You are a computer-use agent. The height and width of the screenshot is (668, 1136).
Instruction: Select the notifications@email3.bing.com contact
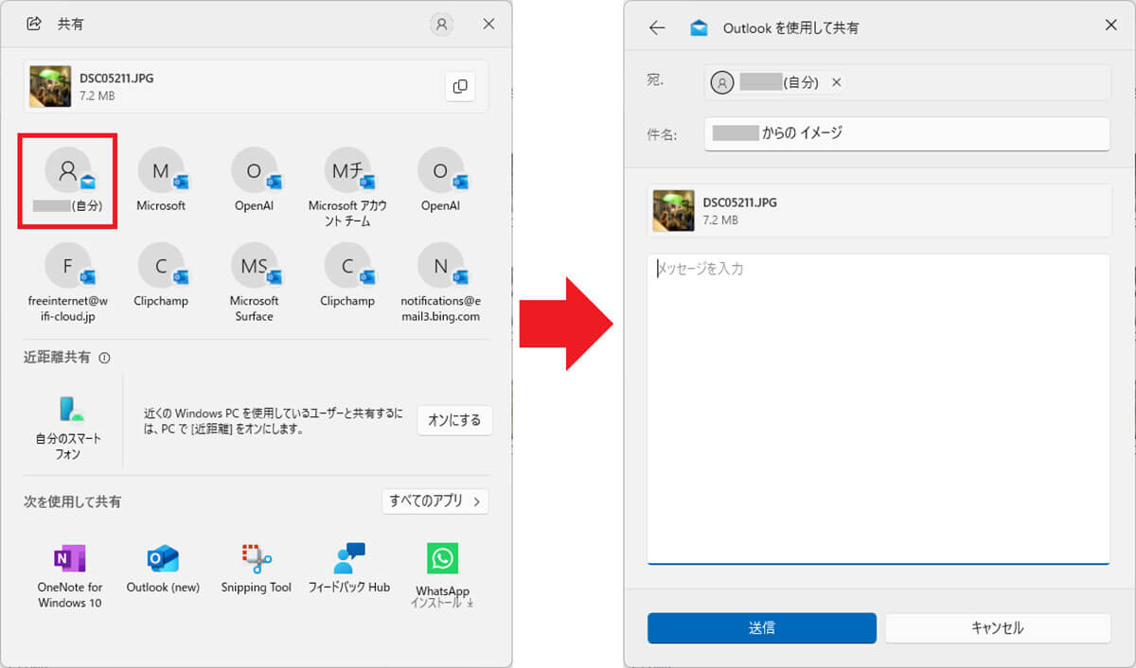pyautogui.click(x=440, y=281)
